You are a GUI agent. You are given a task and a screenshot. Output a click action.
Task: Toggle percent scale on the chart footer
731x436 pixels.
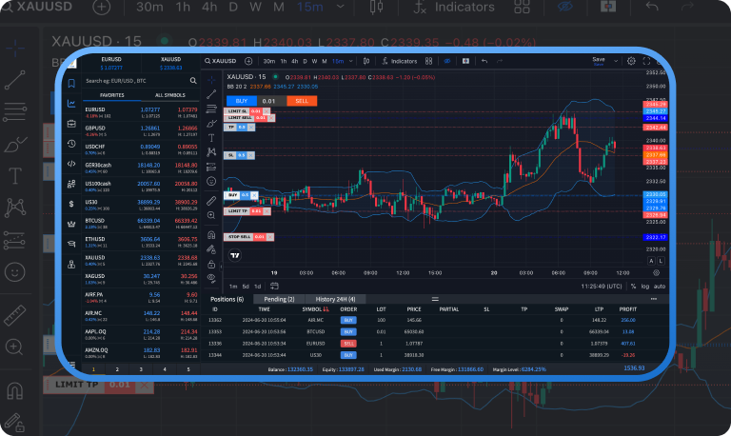point(633,287)
